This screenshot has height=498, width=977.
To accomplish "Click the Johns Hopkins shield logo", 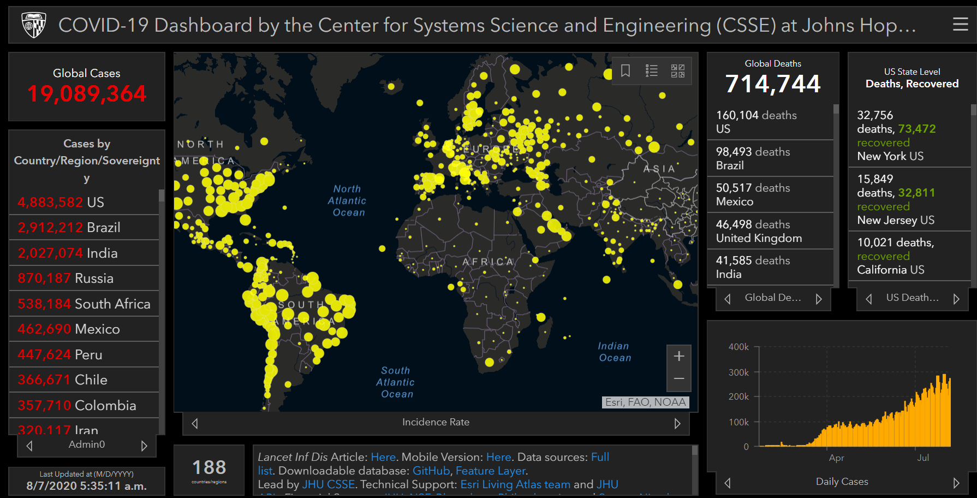I will click(x=34, y=25).
